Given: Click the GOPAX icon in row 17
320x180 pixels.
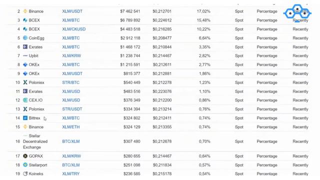Looking at the screenshot, I should click(x=25, y=156).
